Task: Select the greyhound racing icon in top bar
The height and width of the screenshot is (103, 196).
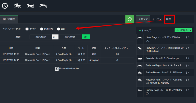Action: 43,6
